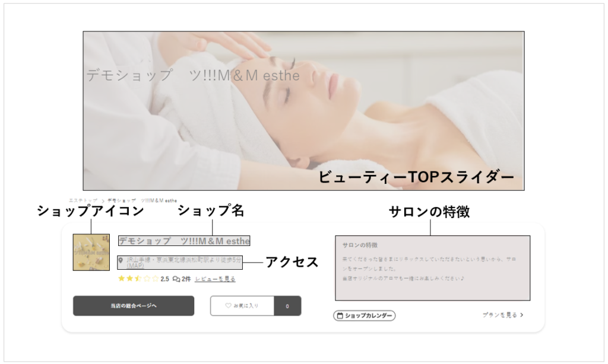Open the Beauty TOP slider banner image
The image size is (608, 364).
pyautogui.click(x=303, y=111)
